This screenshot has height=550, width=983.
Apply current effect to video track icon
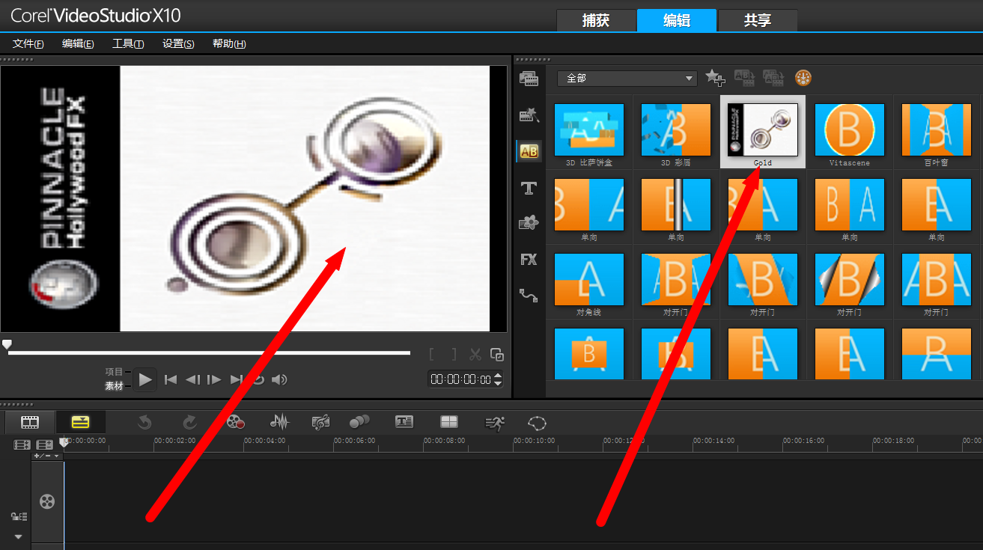click(x=744, y=77)
